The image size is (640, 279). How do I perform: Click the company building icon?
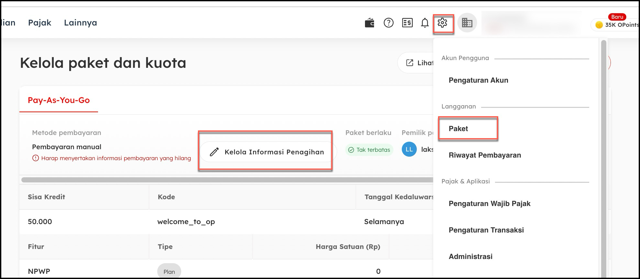(x=467, y=23)
